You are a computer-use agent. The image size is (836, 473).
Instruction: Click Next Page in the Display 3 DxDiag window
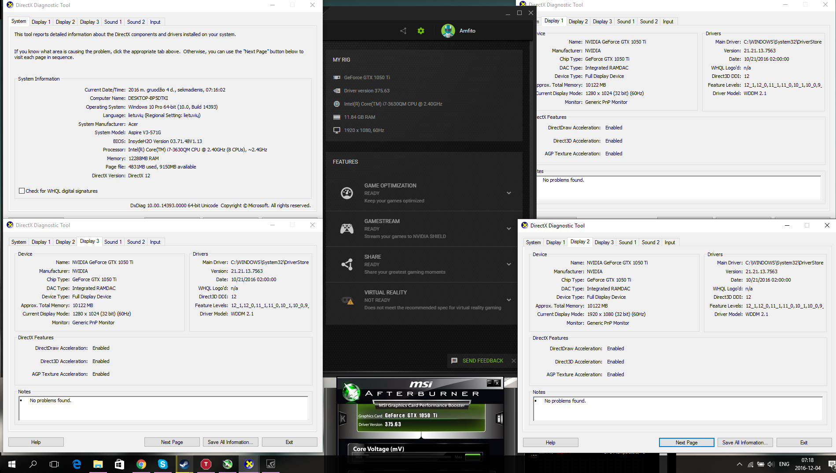(x=172, y=442)
